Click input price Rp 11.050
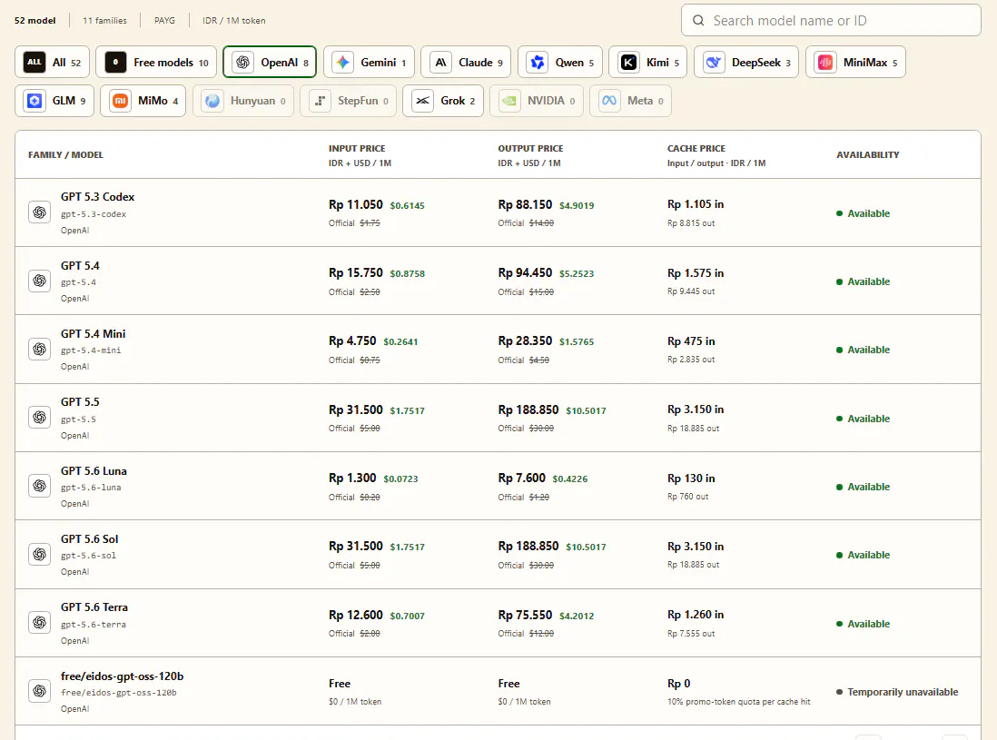This screenshot has height=740, width=997. coord(355,204)
